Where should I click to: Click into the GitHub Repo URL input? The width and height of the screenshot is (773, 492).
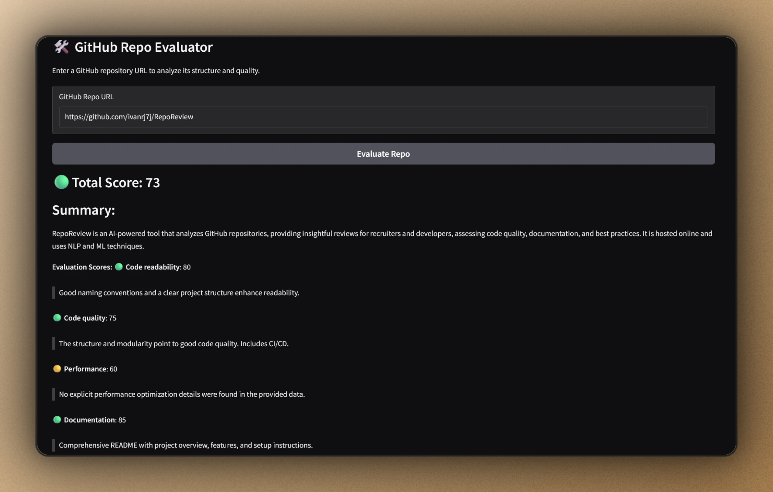[383, 117]
